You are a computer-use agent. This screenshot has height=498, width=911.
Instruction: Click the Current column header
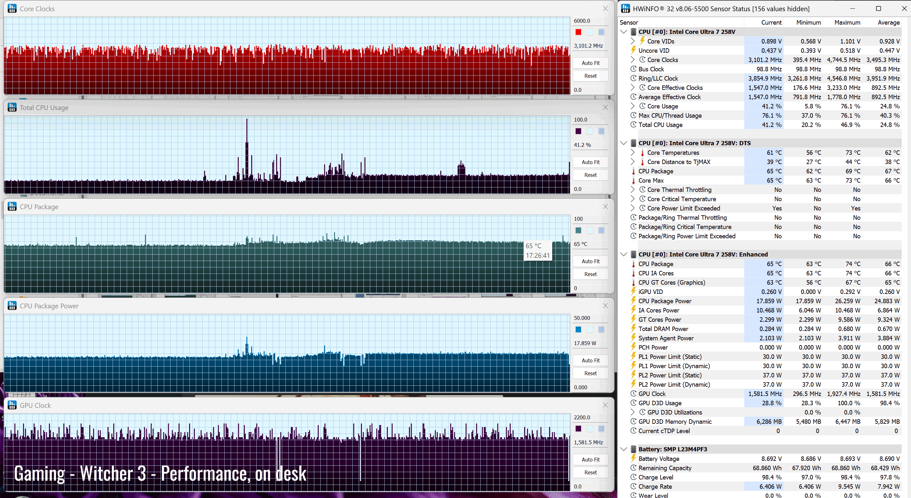(764, 22)
